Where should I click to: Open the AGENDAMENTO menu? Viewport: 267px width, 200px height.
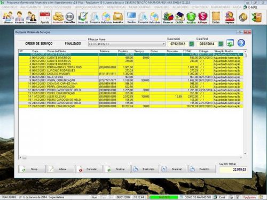tap(30, 7)
